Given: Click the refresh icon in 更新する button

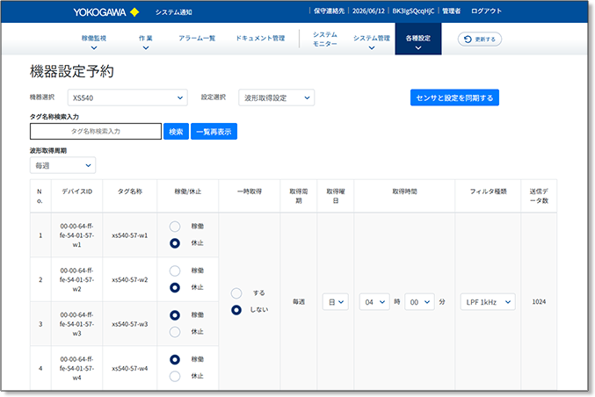Looking at the screenshot, I should pyautogui.click(x=468, y=39).
